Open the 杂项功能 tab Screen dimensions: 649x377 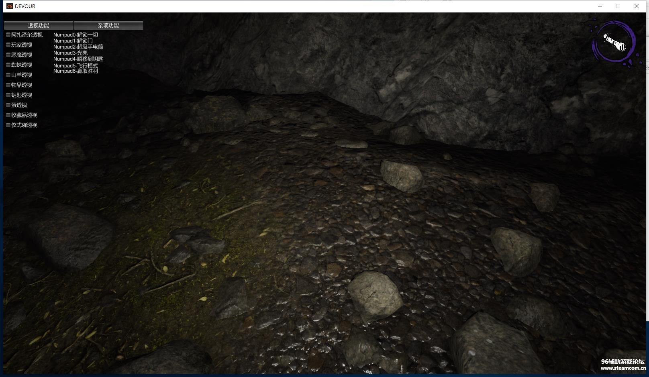coord(108,25)
